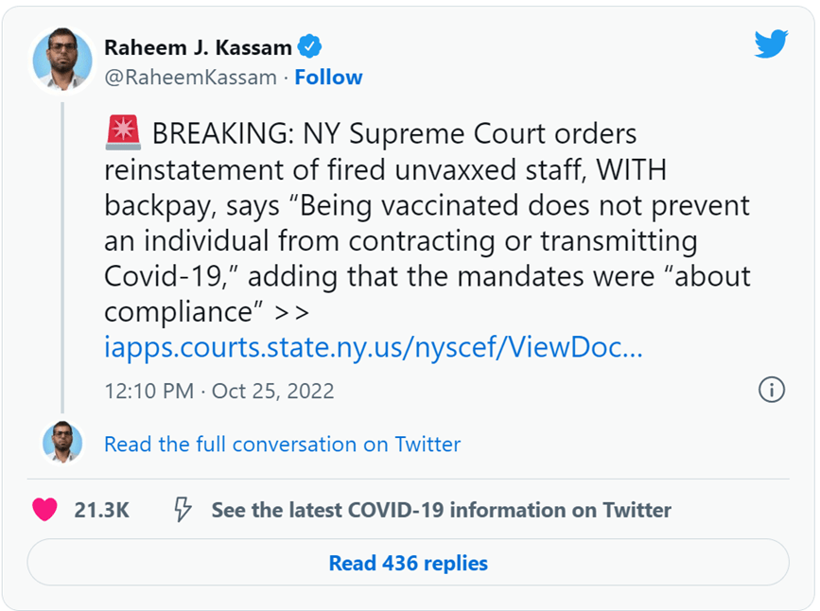Image resolution: width=820 pixels, height=611 pixels.
Task: See the latest COVID-19 information on Twitter
Action: pyautogui.click(x=441, y=510)
